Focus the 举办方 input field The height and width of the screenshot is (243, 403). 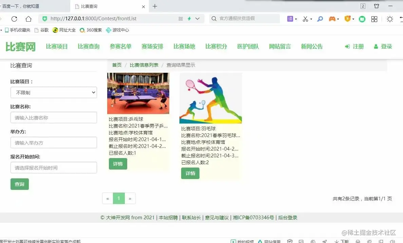click(x=54, y=143)
